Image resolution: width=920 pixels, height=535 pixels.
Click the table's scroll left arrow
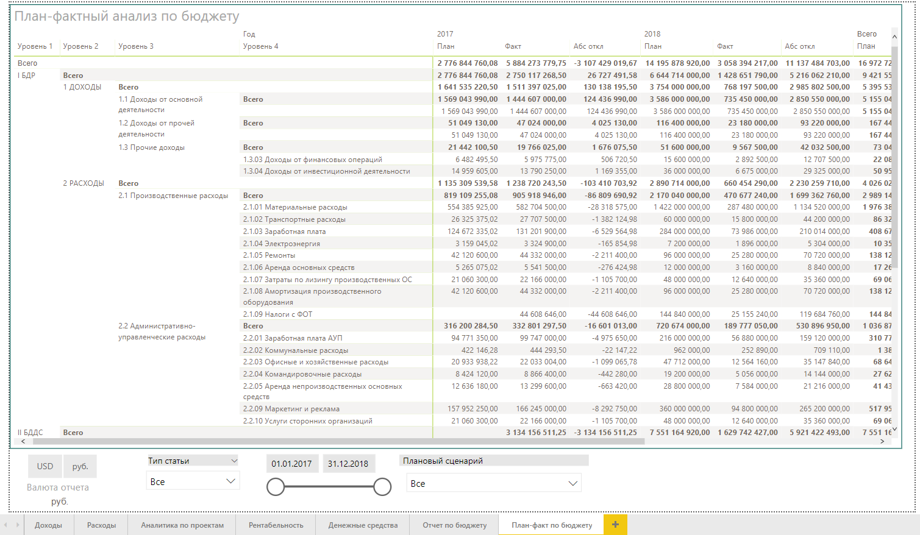pyautogui.click(x=23, y=441)
